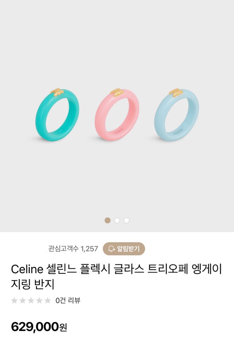This screenshot has width=234, height=344.
Task: Click gold Triomphe emblem on light blue ring
Action: click(x=176, y=93)
